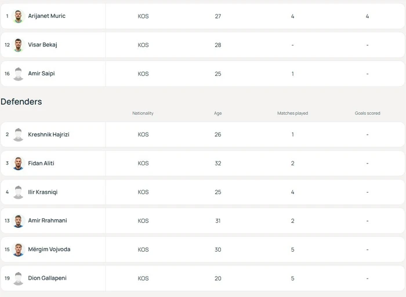Select the Amir Saipi name link
This screenshot has height=297, width=406.
(41, 74)
